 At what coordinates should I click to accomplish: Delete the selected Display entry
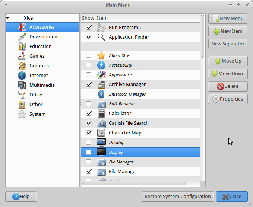coord(228,86)
